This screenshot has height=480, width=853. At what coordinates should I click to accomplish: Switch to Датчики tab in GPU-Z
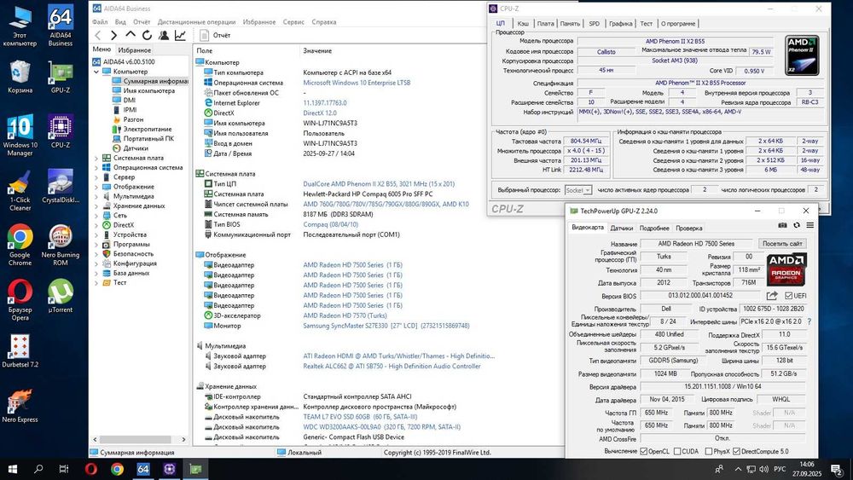tap(621, 228)
